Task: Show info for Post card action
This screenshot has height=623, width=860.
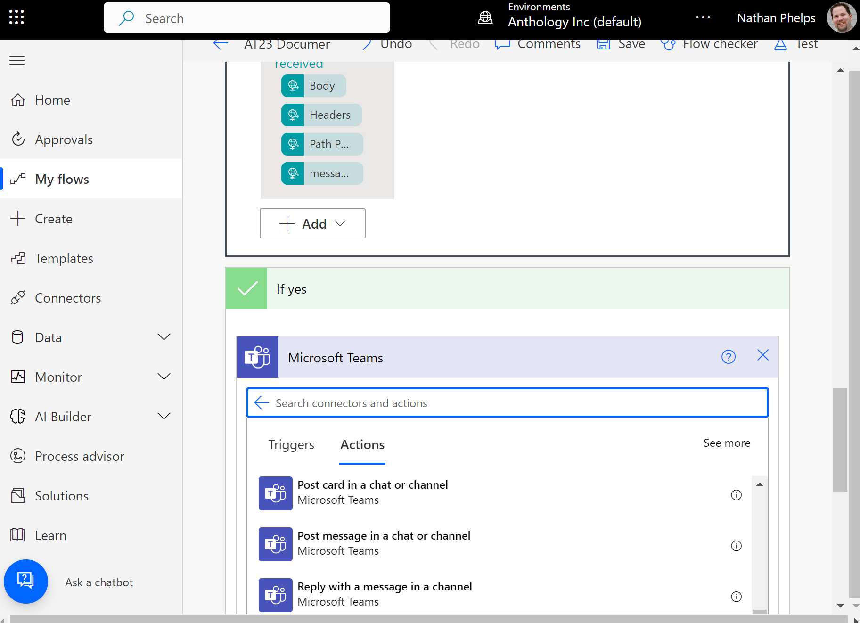Action: click(736, 495)
